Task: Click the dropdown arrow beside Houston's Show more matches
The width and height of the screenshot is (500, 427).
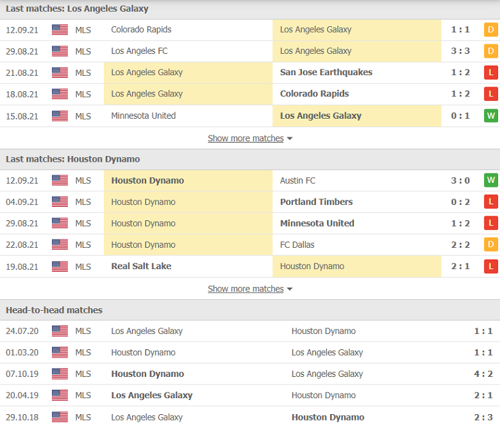Action: [290, 289]
